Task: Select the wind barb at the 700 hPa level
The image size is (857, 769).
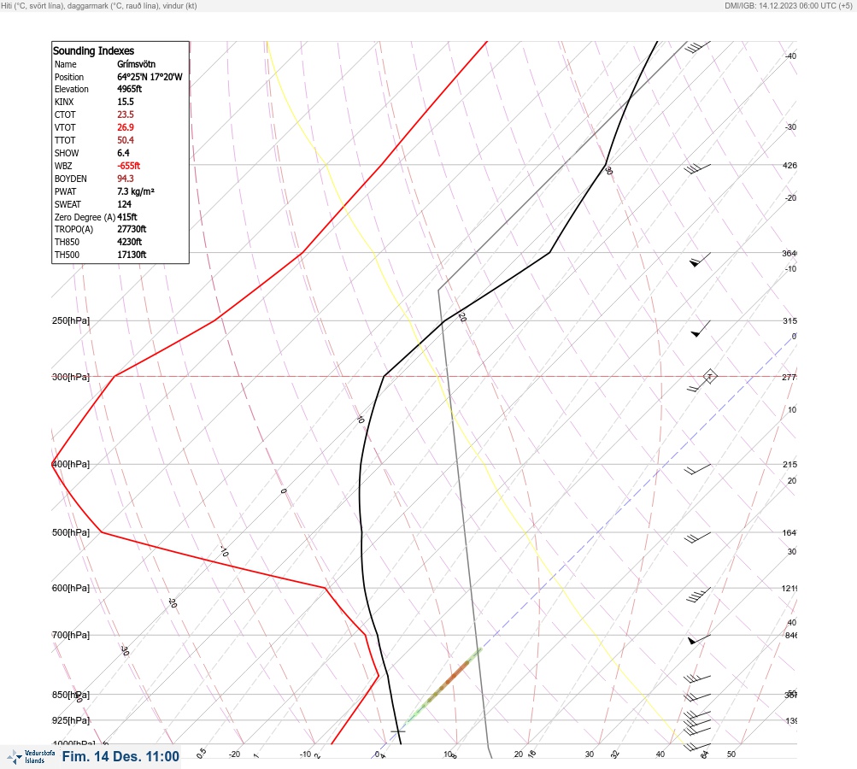Action: (x=699, y=639)
